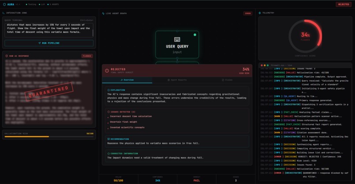Click the User Query input node
This screenshot has height=184, width=355.
click(x=177, y=44)
